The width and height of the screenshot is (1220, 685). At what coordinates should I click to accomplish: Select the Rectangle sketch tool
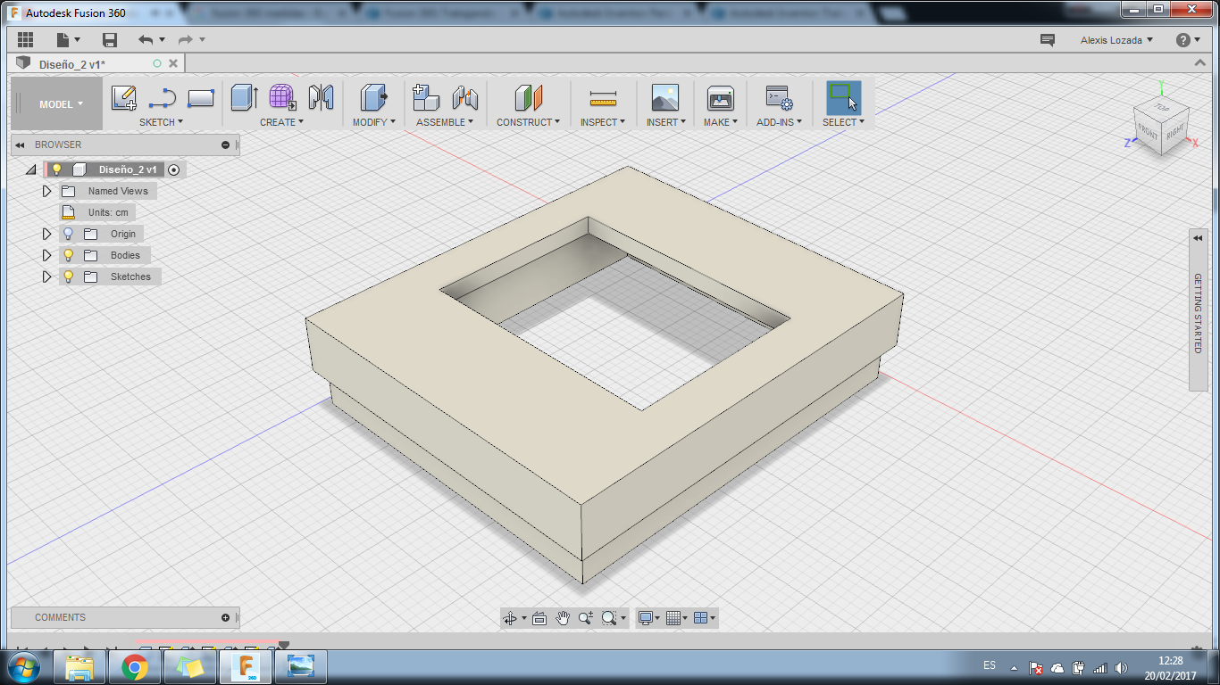coord(201,97)
